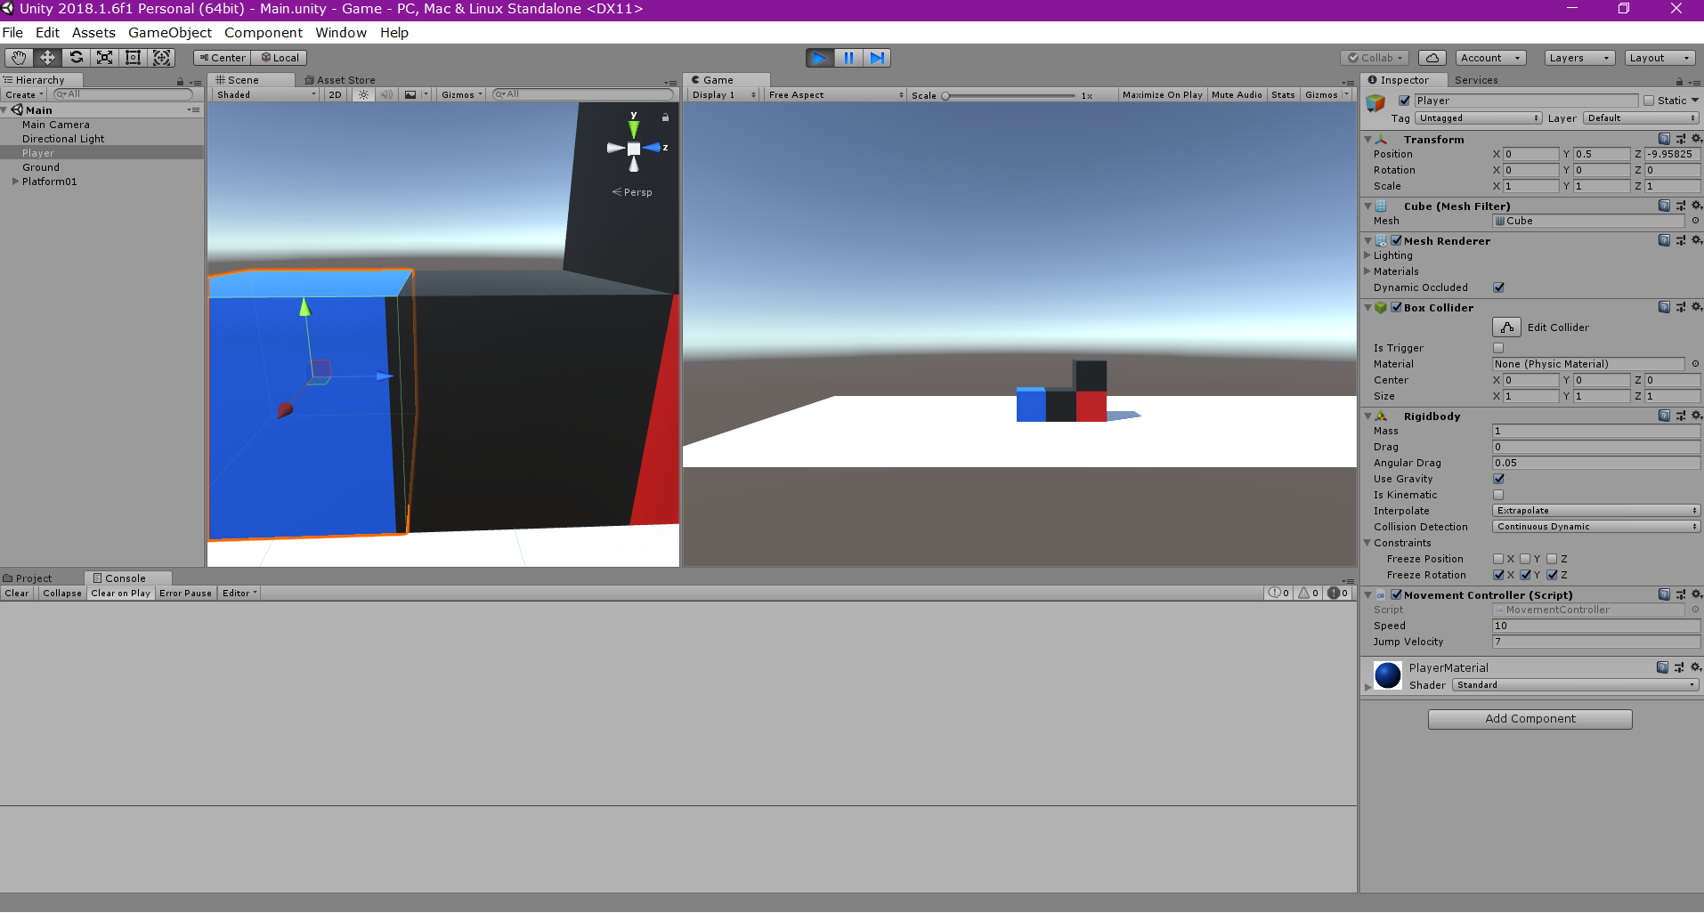Switch to the Services tab
The width and height of the screenshot is (1704, 913).
click(1476, 80)
